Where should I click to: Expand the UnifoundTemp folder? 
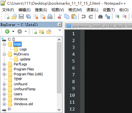coord(4,89)
